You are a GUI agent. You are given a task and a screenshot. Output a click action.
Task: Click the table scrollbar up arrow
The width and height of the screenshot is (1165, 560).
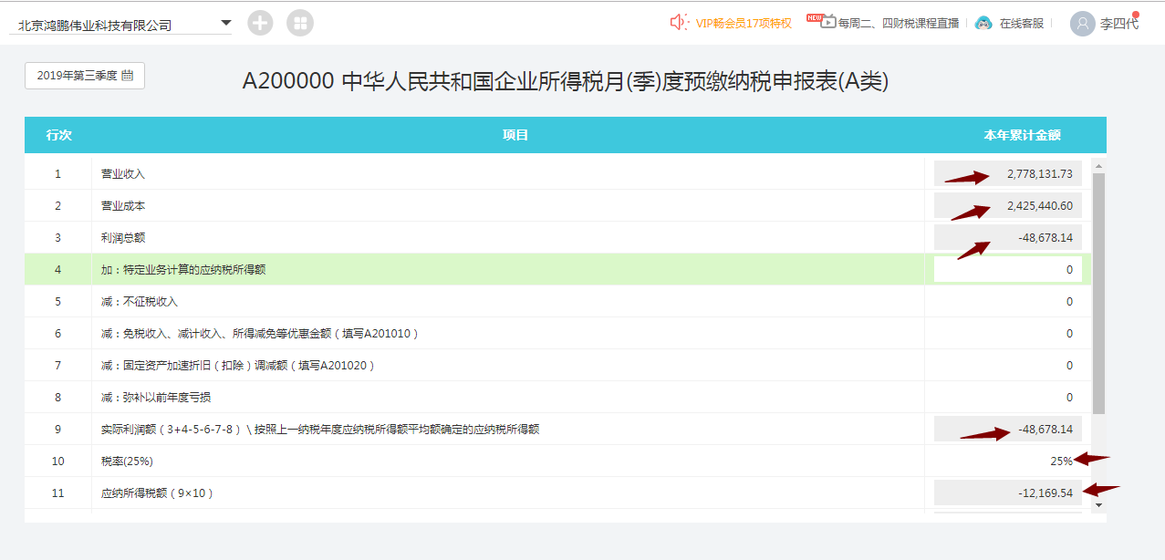[1098, 166]
